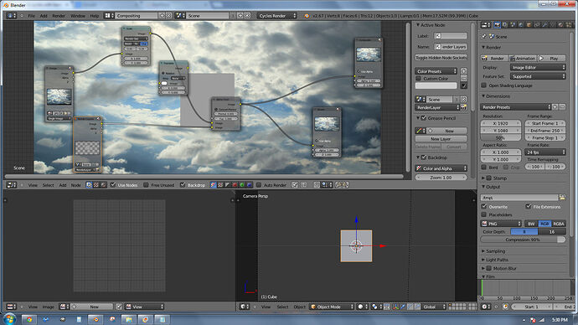This screenshot has height=325, width=578.
Task: Toggle Backdrop checkbox in node header
Action: [183, 185]
